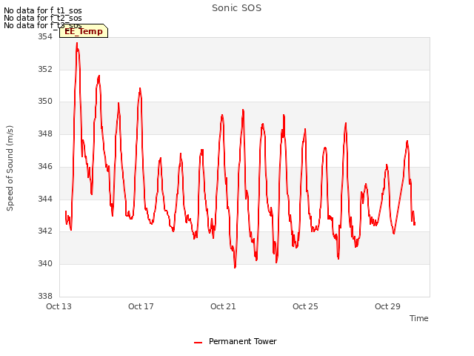The height and width of the screenshot is (356, 474).
Task: Click the Permanent Tower legend label
Action: point(242,341)
